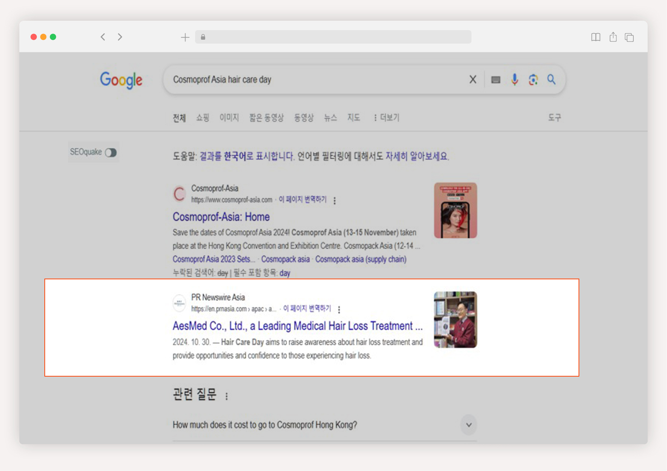
Task: Click 결과를 한국어로 표시합니다 link
Action: click(247, 156)
